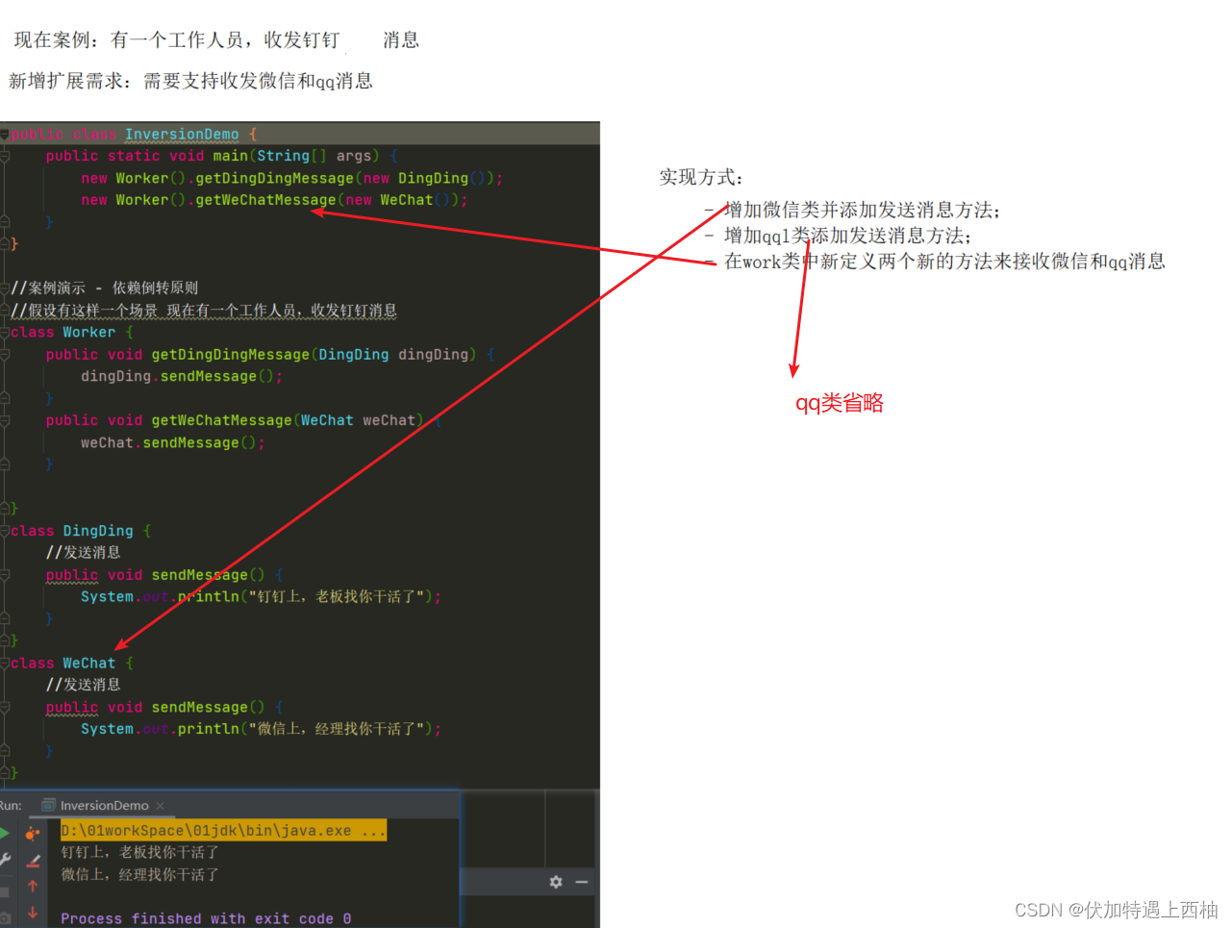1232x928 pixels.
Task: Click the comment //案例演示 - 依赖倒转原则
Action: click(105, 288)
